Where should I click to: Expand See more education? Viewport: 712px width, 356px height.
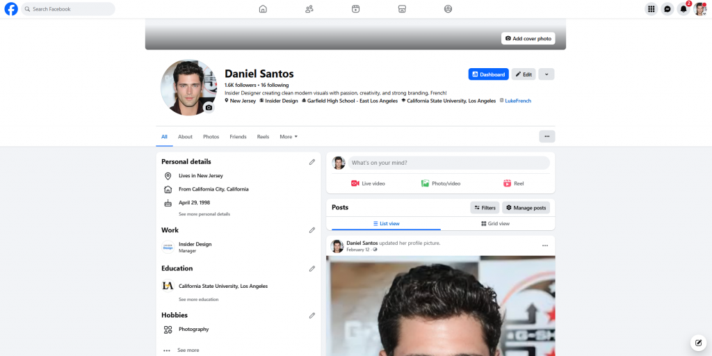pyautogui.click(x=198, y=299)
